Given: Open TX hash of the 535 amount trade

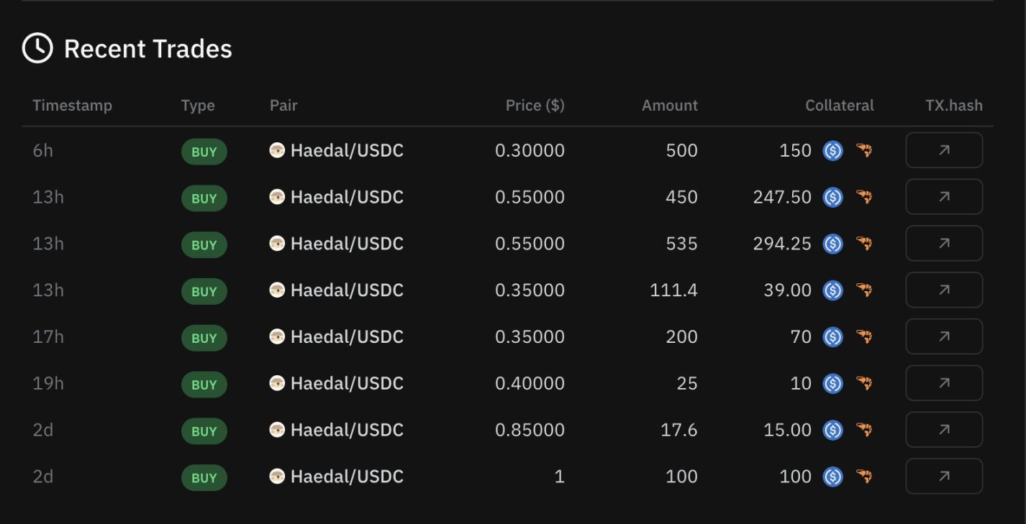Looking at the screenshot, I should pos(943,244).
